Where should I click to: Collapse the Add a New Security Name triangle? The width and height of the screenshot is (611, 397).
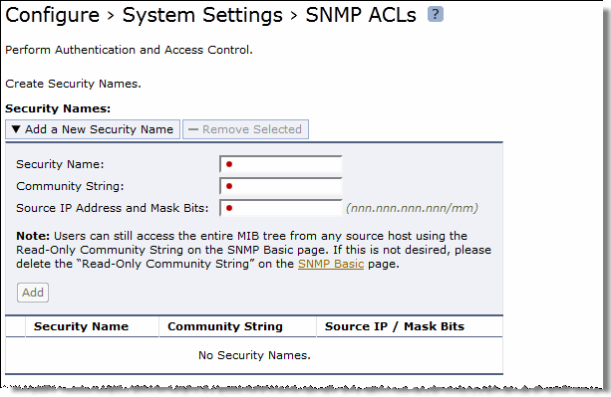point(16,129)
